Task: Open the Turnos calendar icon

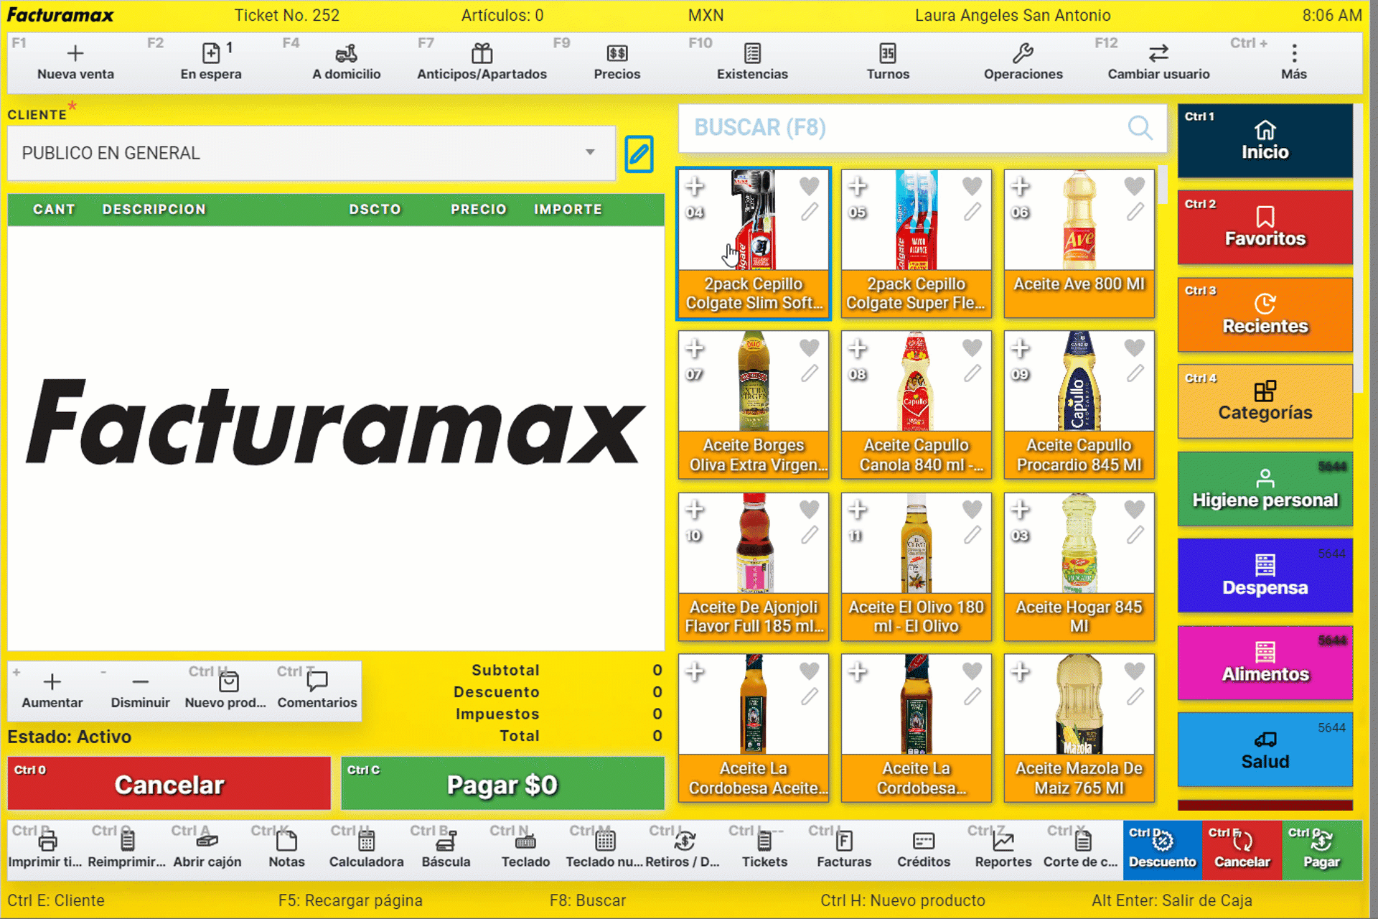Action: (x=888, y=54)
